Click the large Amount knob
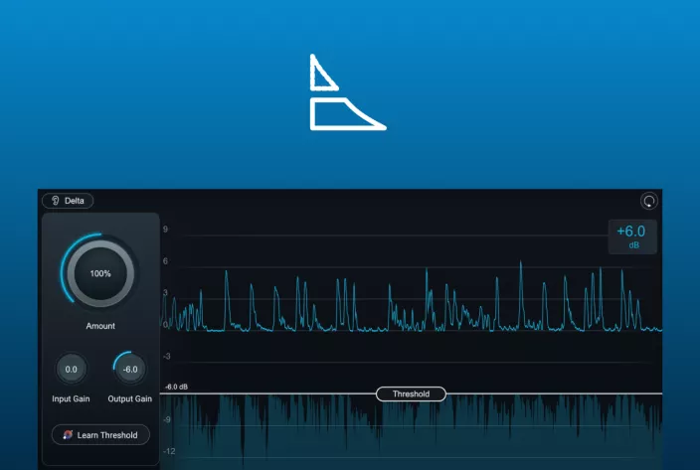Image resolution: width=700 pixels, height=470 pixels. click(100, 273)
